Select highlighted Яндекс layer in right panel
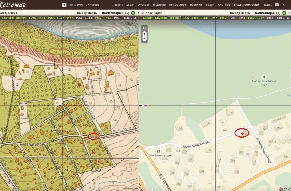The image size is (291, 191). click(x=174, y=18)
